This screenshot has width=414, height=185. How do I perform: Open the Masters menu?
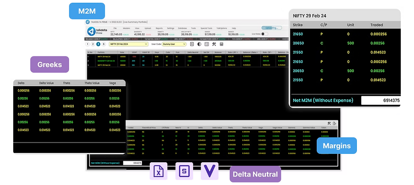coord(127,28)
